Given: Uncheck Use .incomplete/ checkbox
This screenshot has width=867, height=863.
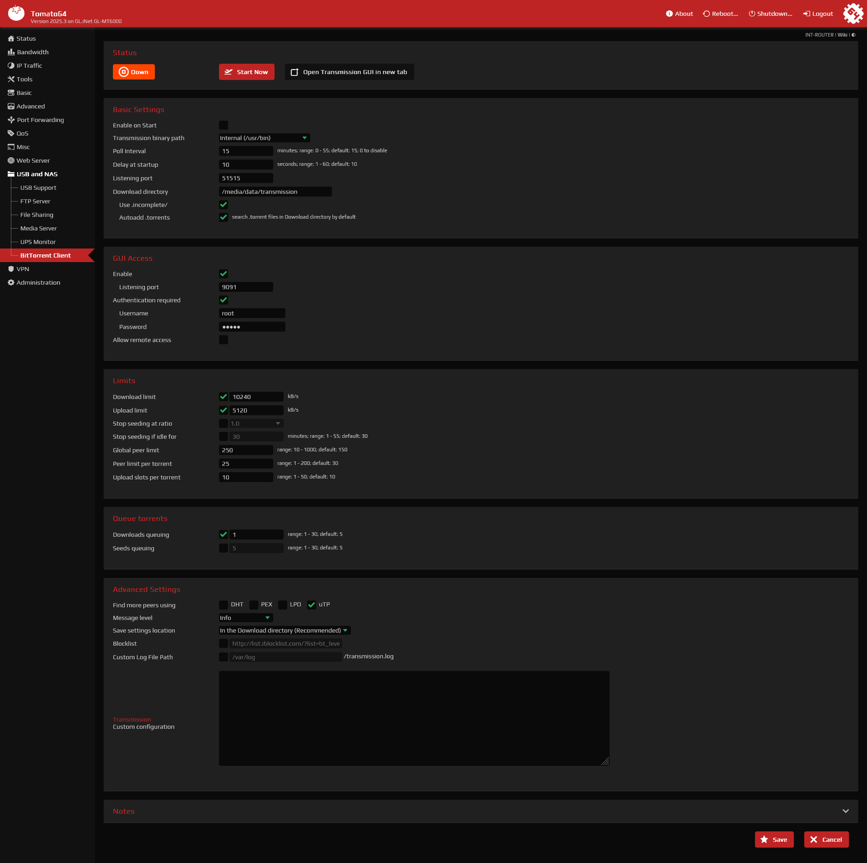Looking at the screenshot, I should tap(223, 204).
